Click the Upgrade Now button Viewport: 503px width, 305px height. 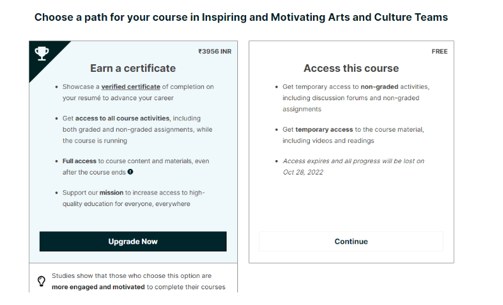133,241
